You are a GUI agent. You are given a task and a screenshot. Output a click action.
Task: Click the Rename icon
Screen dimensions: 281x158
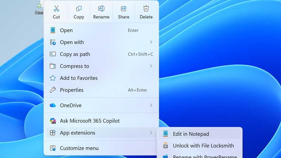pos(101,8)
